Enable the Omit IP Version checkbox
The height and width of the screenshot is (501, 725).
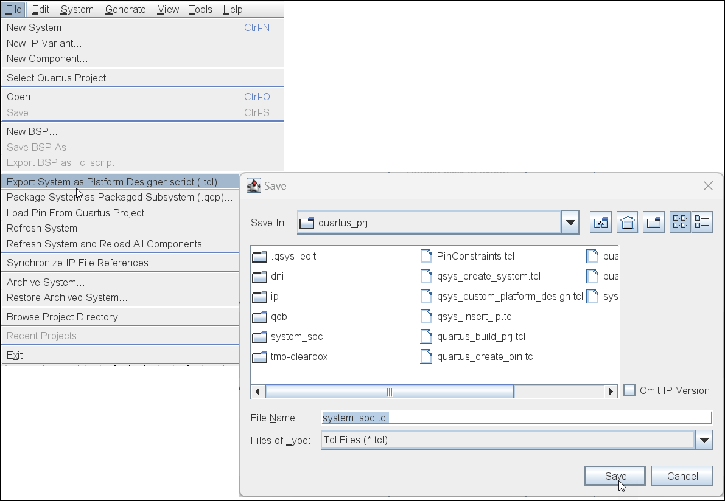pos(629,390)
